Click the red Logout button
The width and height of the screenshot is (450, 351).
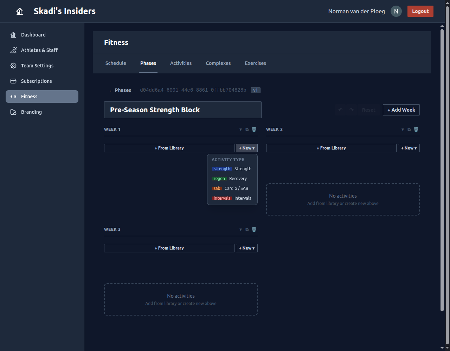420,11
